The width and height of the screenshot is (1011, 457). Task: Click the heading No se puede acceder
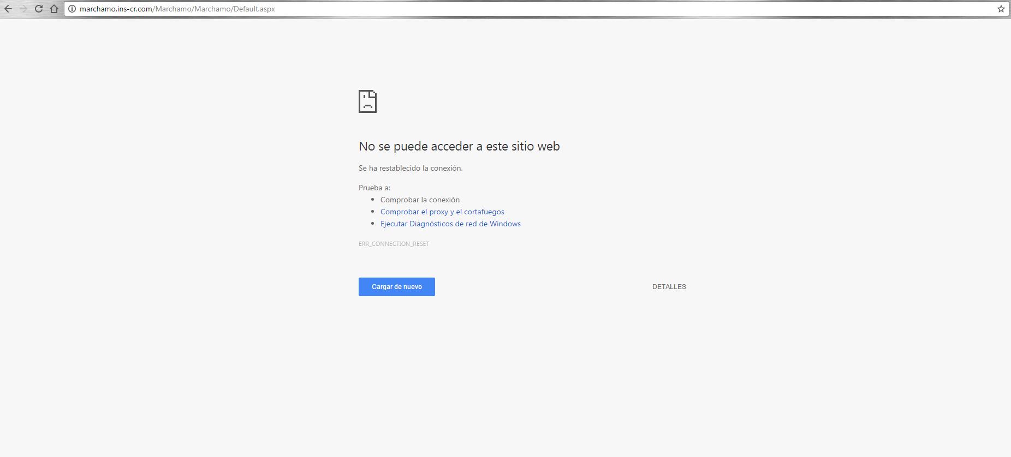(x=459, y=146)
